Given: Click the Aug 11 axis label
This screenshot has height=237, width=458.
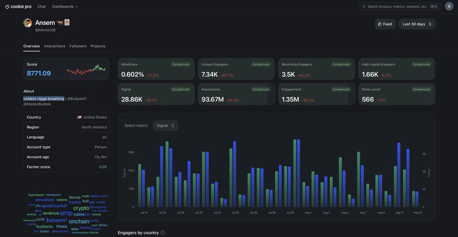Looking at the screenshot, I should [x=399, y=213].
